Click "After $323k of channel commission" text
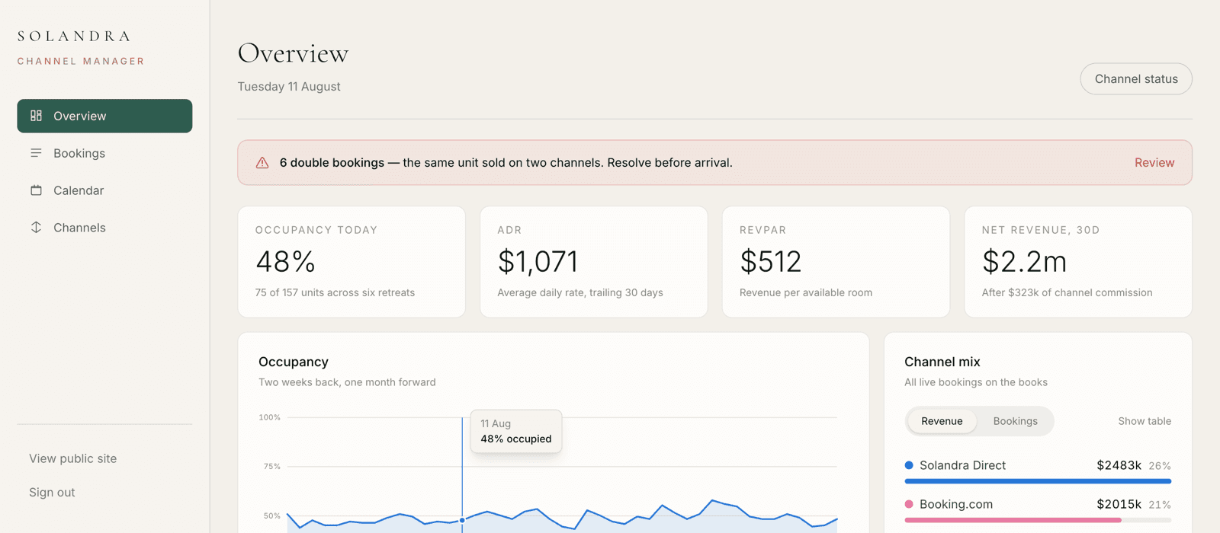Viewport: 1220px width, 533px height. click(x=1067, y=292)
